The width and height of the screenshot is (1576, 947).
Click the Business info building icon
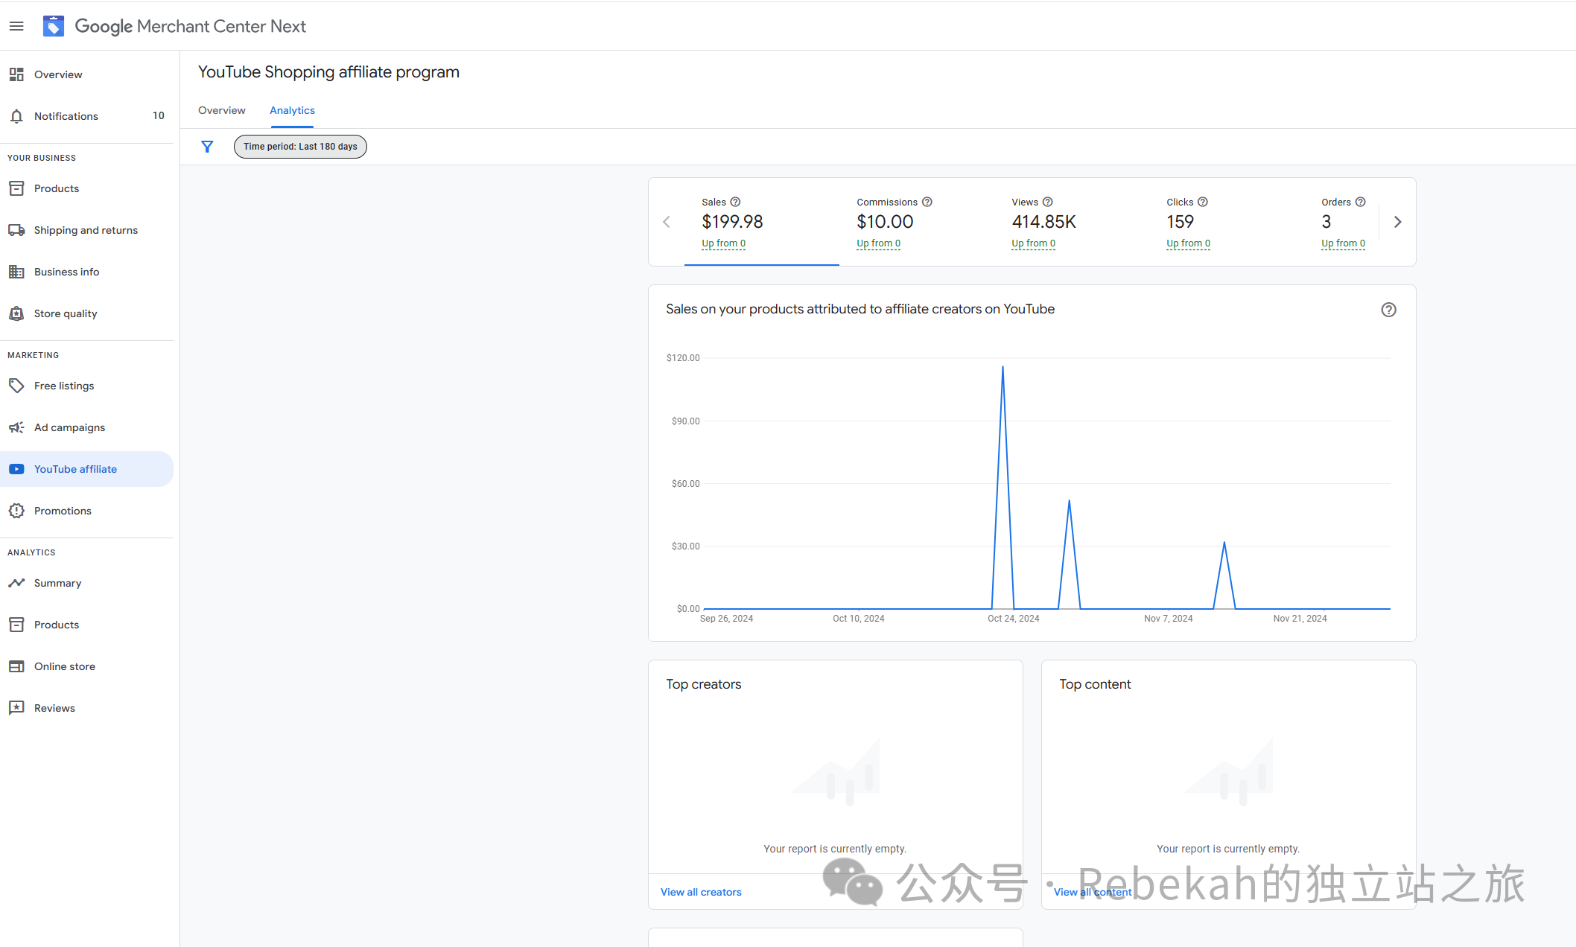click(x=16, y=272)
